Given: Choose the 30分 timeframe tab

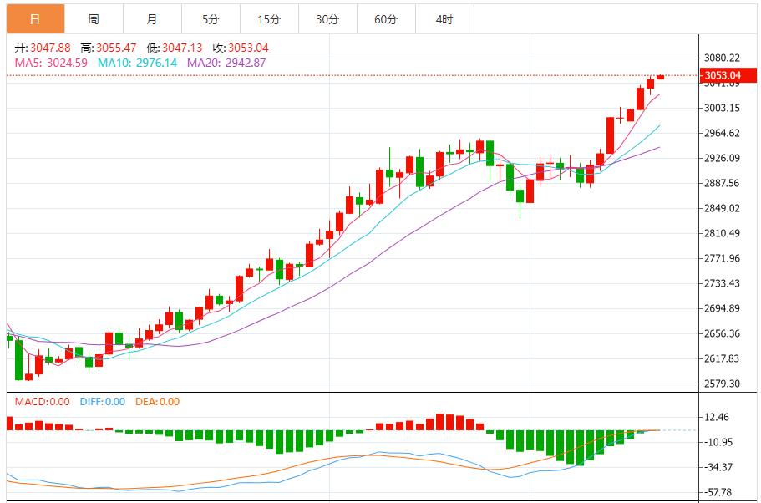Looking at the screenshot, I should (x=327, y=18).
